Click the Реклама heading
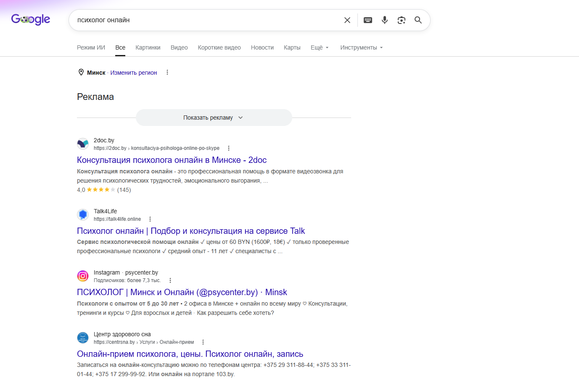 point(95,97)
